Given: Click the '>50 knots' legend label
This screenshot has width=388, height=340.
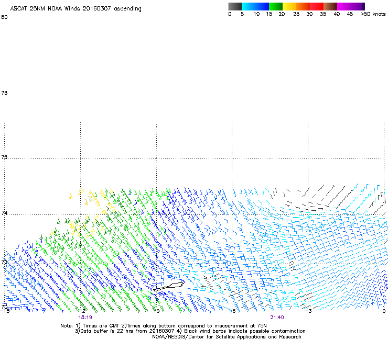Looking at the screenshot, I should tap(373, 14).
